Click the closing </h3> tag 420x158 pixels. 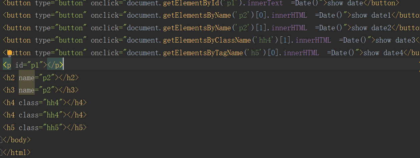pyautogui.click(x=69, y=90)
